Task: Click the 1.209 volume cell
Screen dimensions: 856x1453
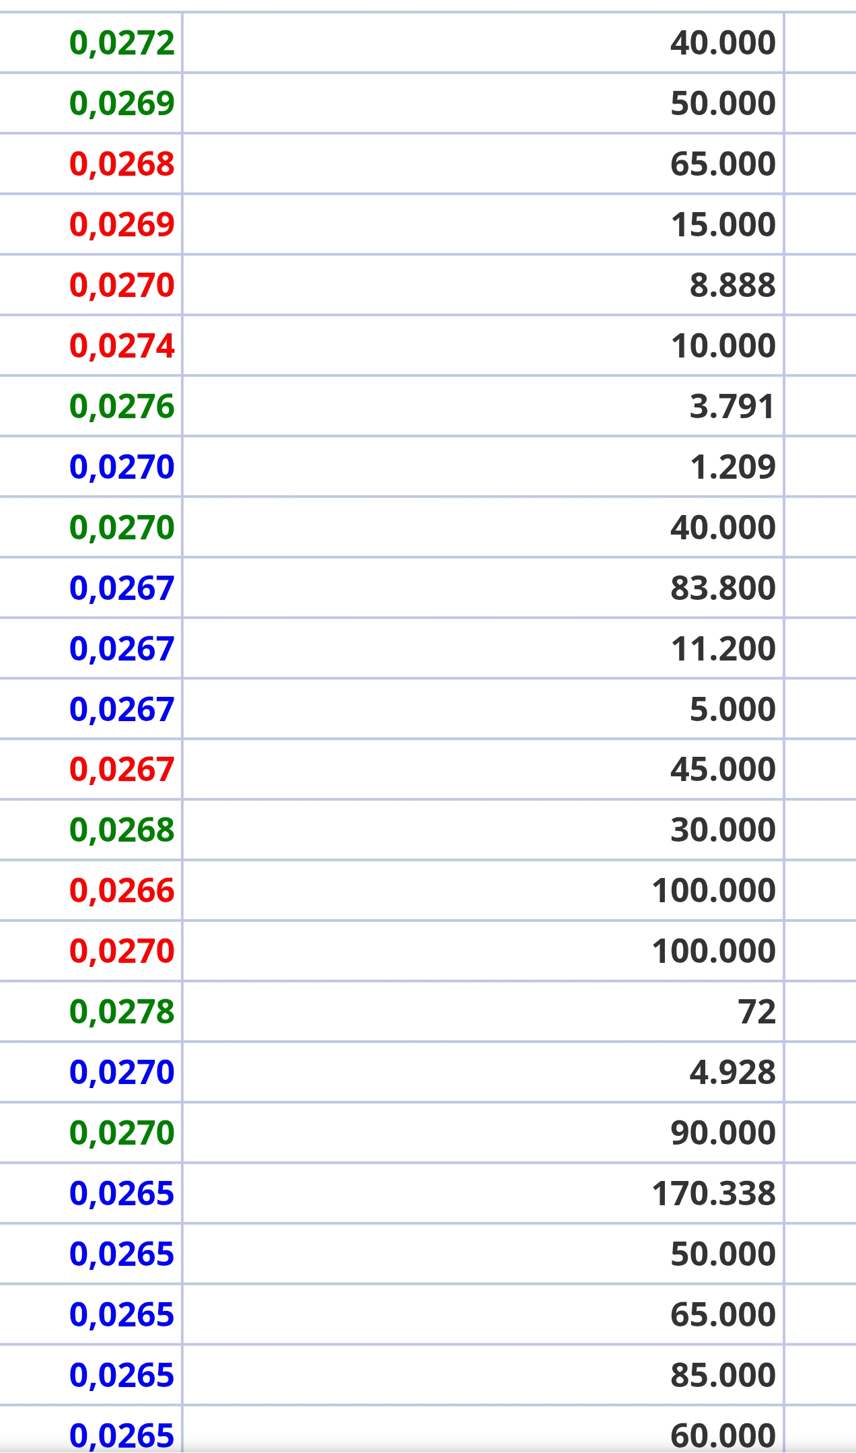Action: pos(732,467)
